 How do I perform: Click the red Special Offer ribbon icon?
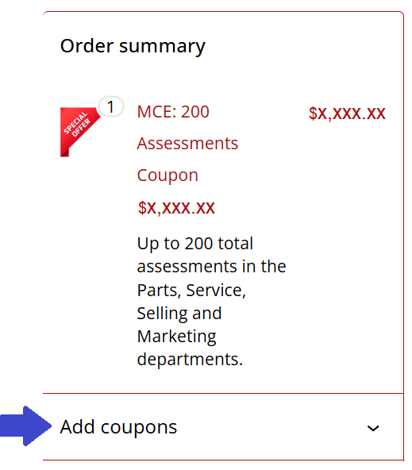point(79,132)
